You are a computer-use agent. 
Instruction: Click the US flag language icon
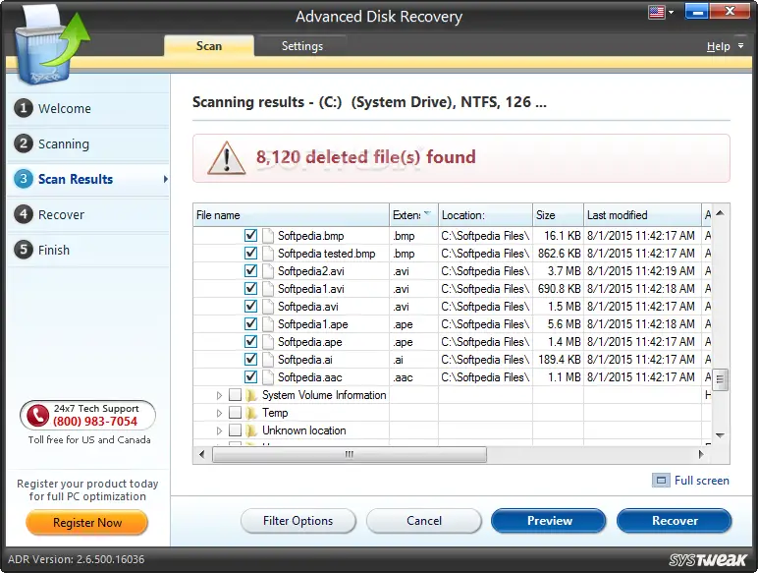656,12
